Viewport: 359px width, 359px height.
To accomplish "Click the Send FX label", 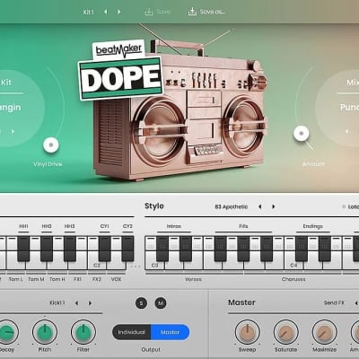I will click(x=334, y=302).
